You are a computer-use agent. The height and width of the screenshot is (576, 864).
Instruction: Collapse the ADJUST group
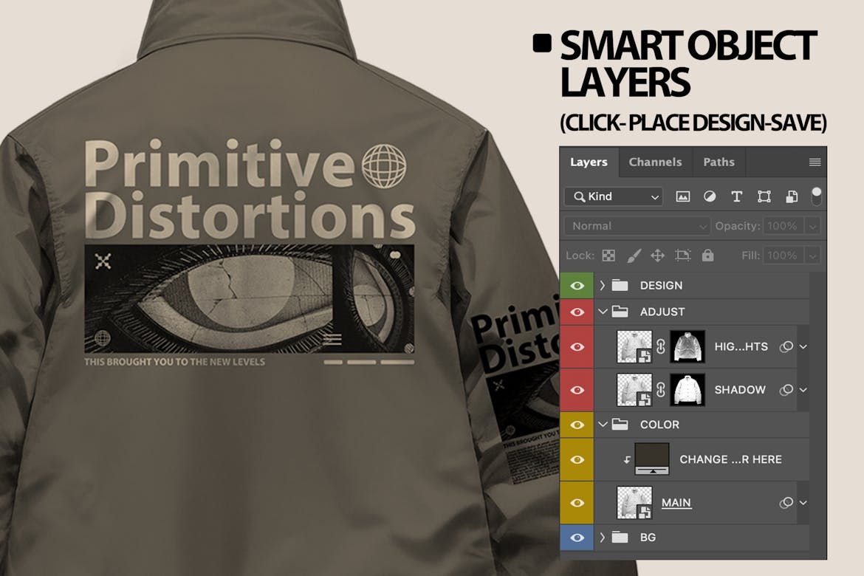click(x=602, y=312)
